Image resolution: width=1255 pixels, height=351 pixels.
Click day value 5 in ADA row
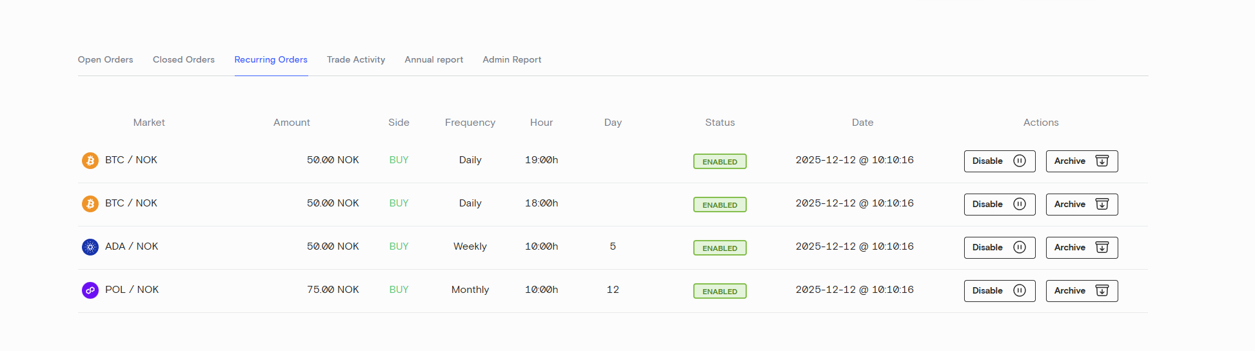[x=613, y=246]
